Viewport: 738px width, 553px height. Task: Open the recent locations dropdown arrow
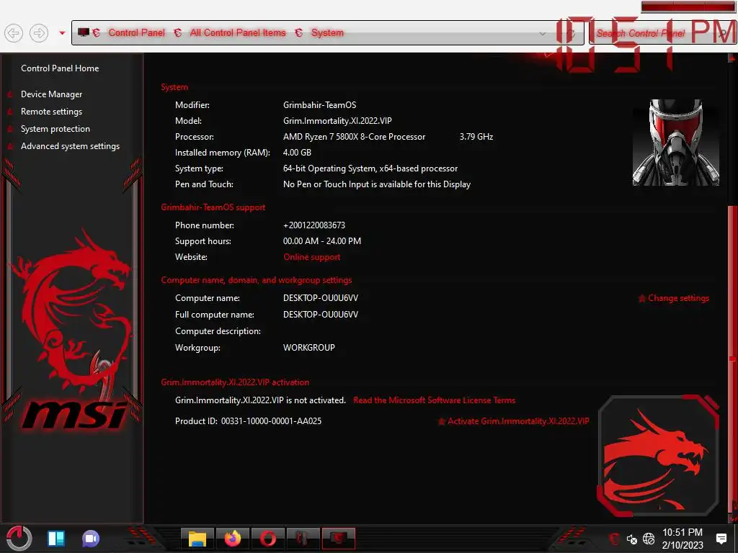tap(62, 33)
